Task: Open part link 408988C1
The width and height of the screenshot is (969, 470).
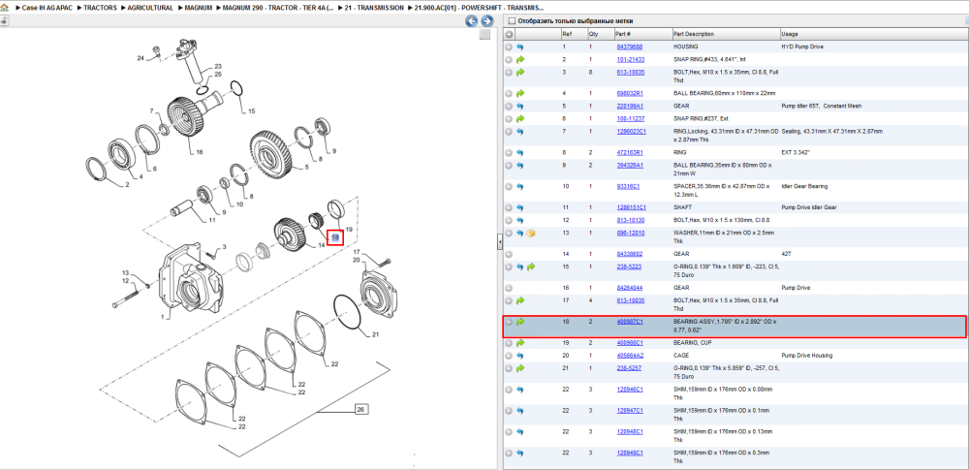Action: (x=630, y=343)
